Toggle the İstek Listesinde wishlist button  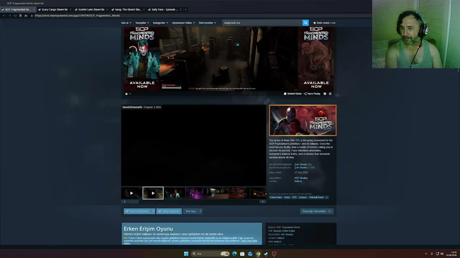coord(137,211)
